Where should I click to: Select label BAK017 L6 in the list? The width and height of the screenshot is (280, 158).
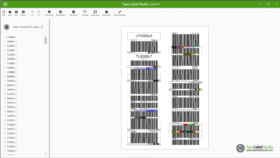[12, 112]
